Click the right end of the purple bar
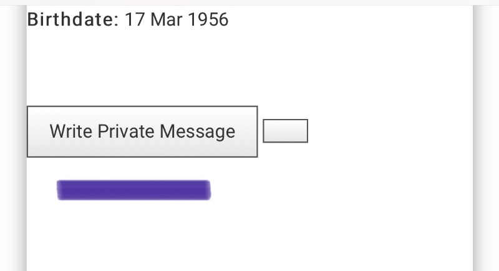 coord(207,190)
